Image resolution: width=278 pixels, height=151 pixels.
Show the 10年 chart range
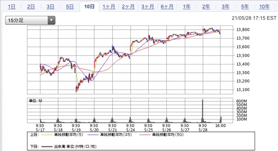[264, 7]
